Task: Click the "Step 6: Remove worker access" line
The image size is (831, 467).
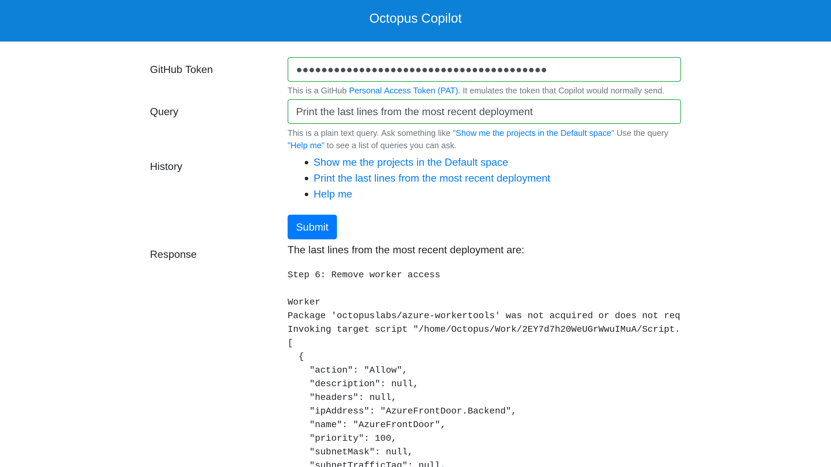Action: point(364,275)
